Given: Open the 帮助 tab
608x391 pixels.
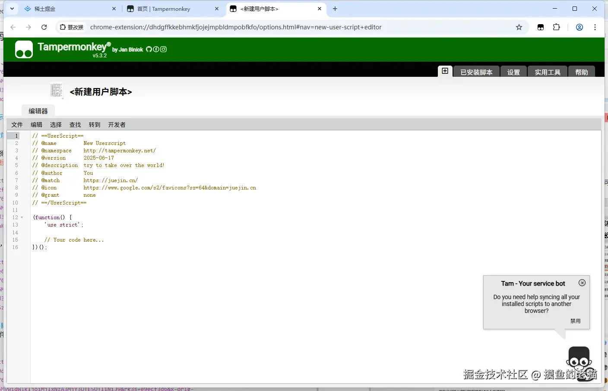Looking at the screenshot, I should click(x=582, y=72).
